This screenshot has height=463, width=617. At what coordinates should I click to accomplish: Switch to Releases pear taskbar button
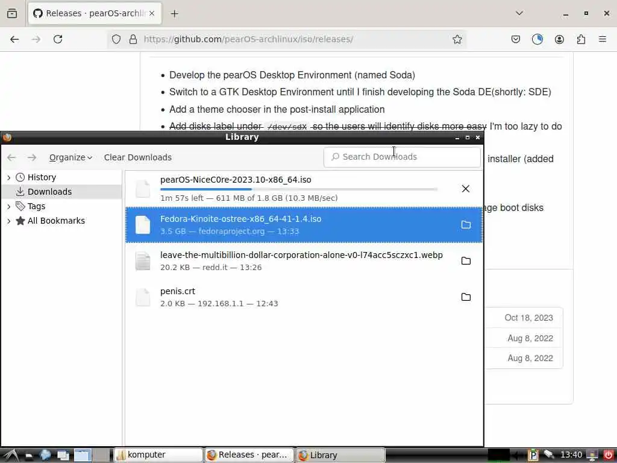(249, 455)
